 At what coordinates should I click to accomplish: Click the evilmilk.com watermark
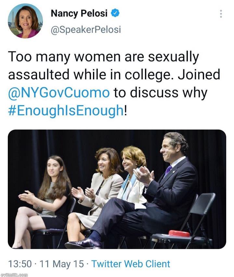pyautogui.click(x=14, y=275)
